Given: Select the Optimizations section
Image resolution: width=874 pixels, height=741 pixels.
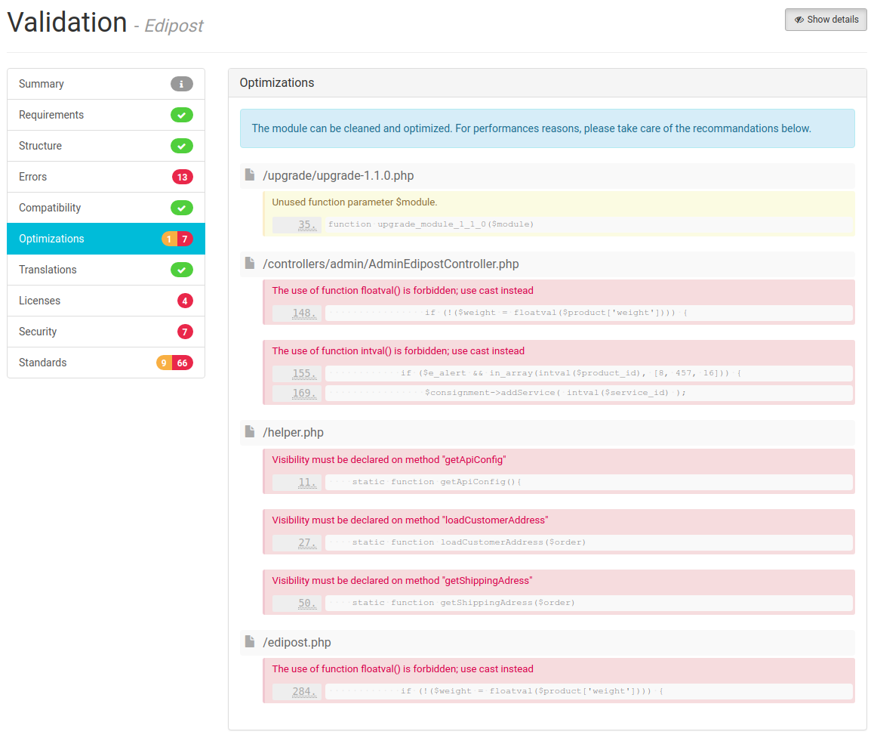Looking at the screenshot, I should (x=106, y=239).
